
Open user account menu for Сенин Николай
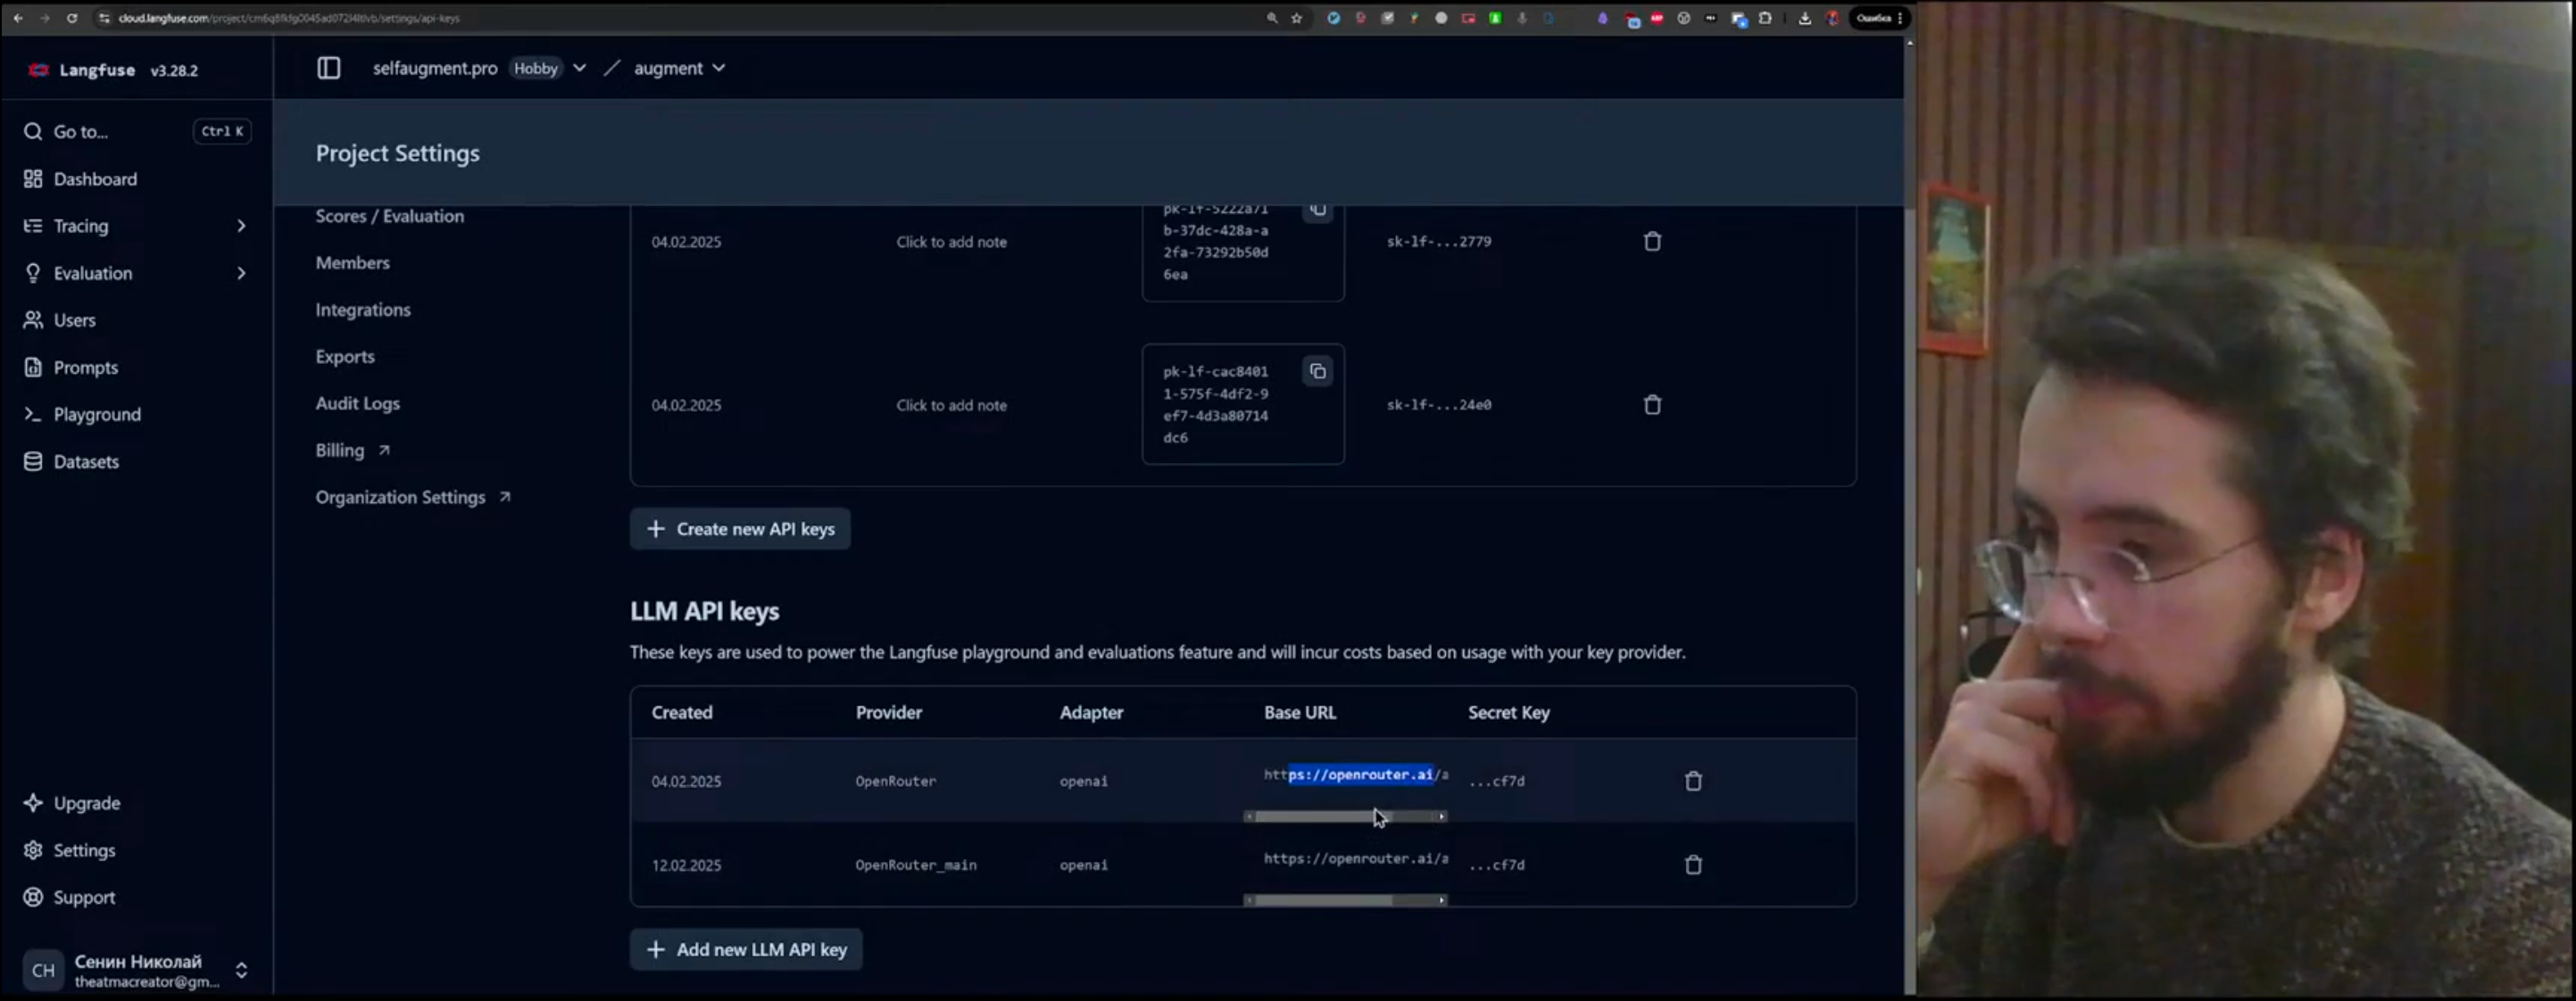136,970
